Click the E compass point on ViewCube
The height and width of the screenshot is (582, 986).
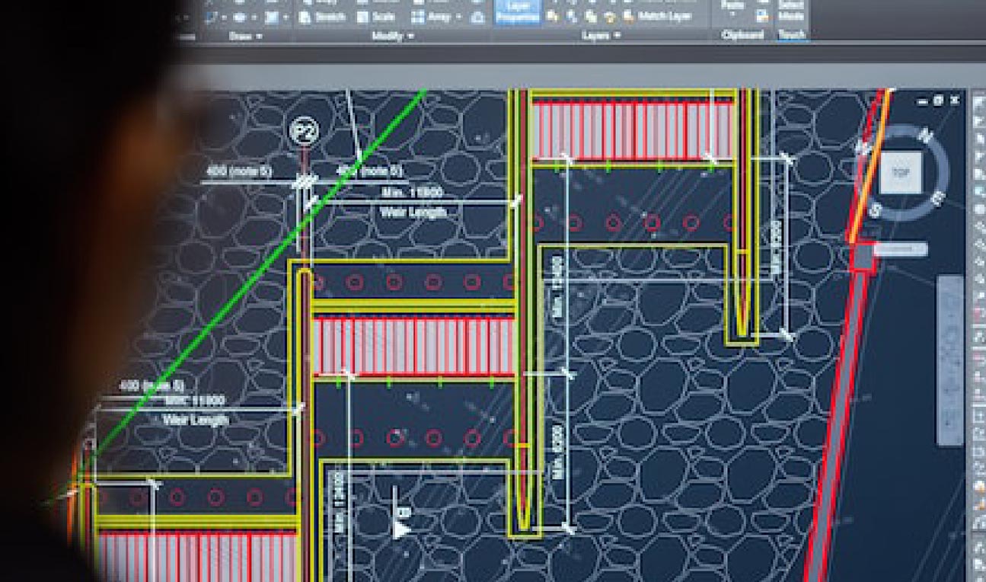pyautogui.click(x=938, y=198)
